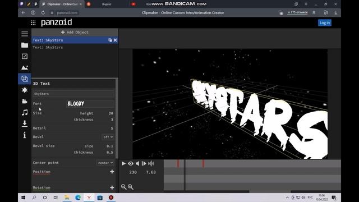Click the properties panel vertical scrollbar
Screen dimensions: 359x202
pos(117,118)
